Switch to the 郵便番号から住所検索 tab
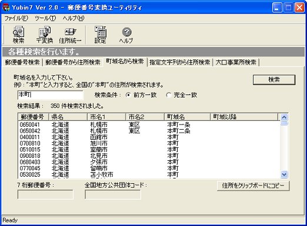The height and width of the screenshot is (226, 307). pyautogui.click(x=73, y=62)
